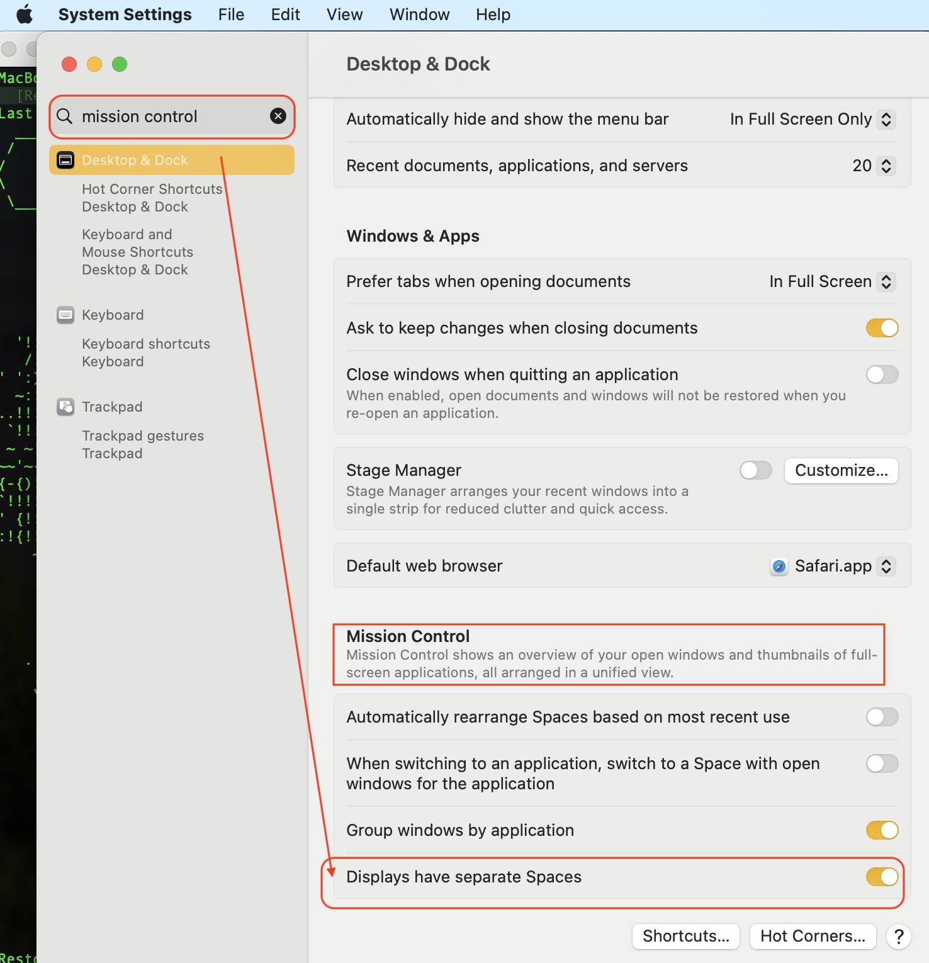Open the Trackpad sidebar icon
Image resolution: width=929 pixels, height=963 pixels.
[x=65, y=407]
